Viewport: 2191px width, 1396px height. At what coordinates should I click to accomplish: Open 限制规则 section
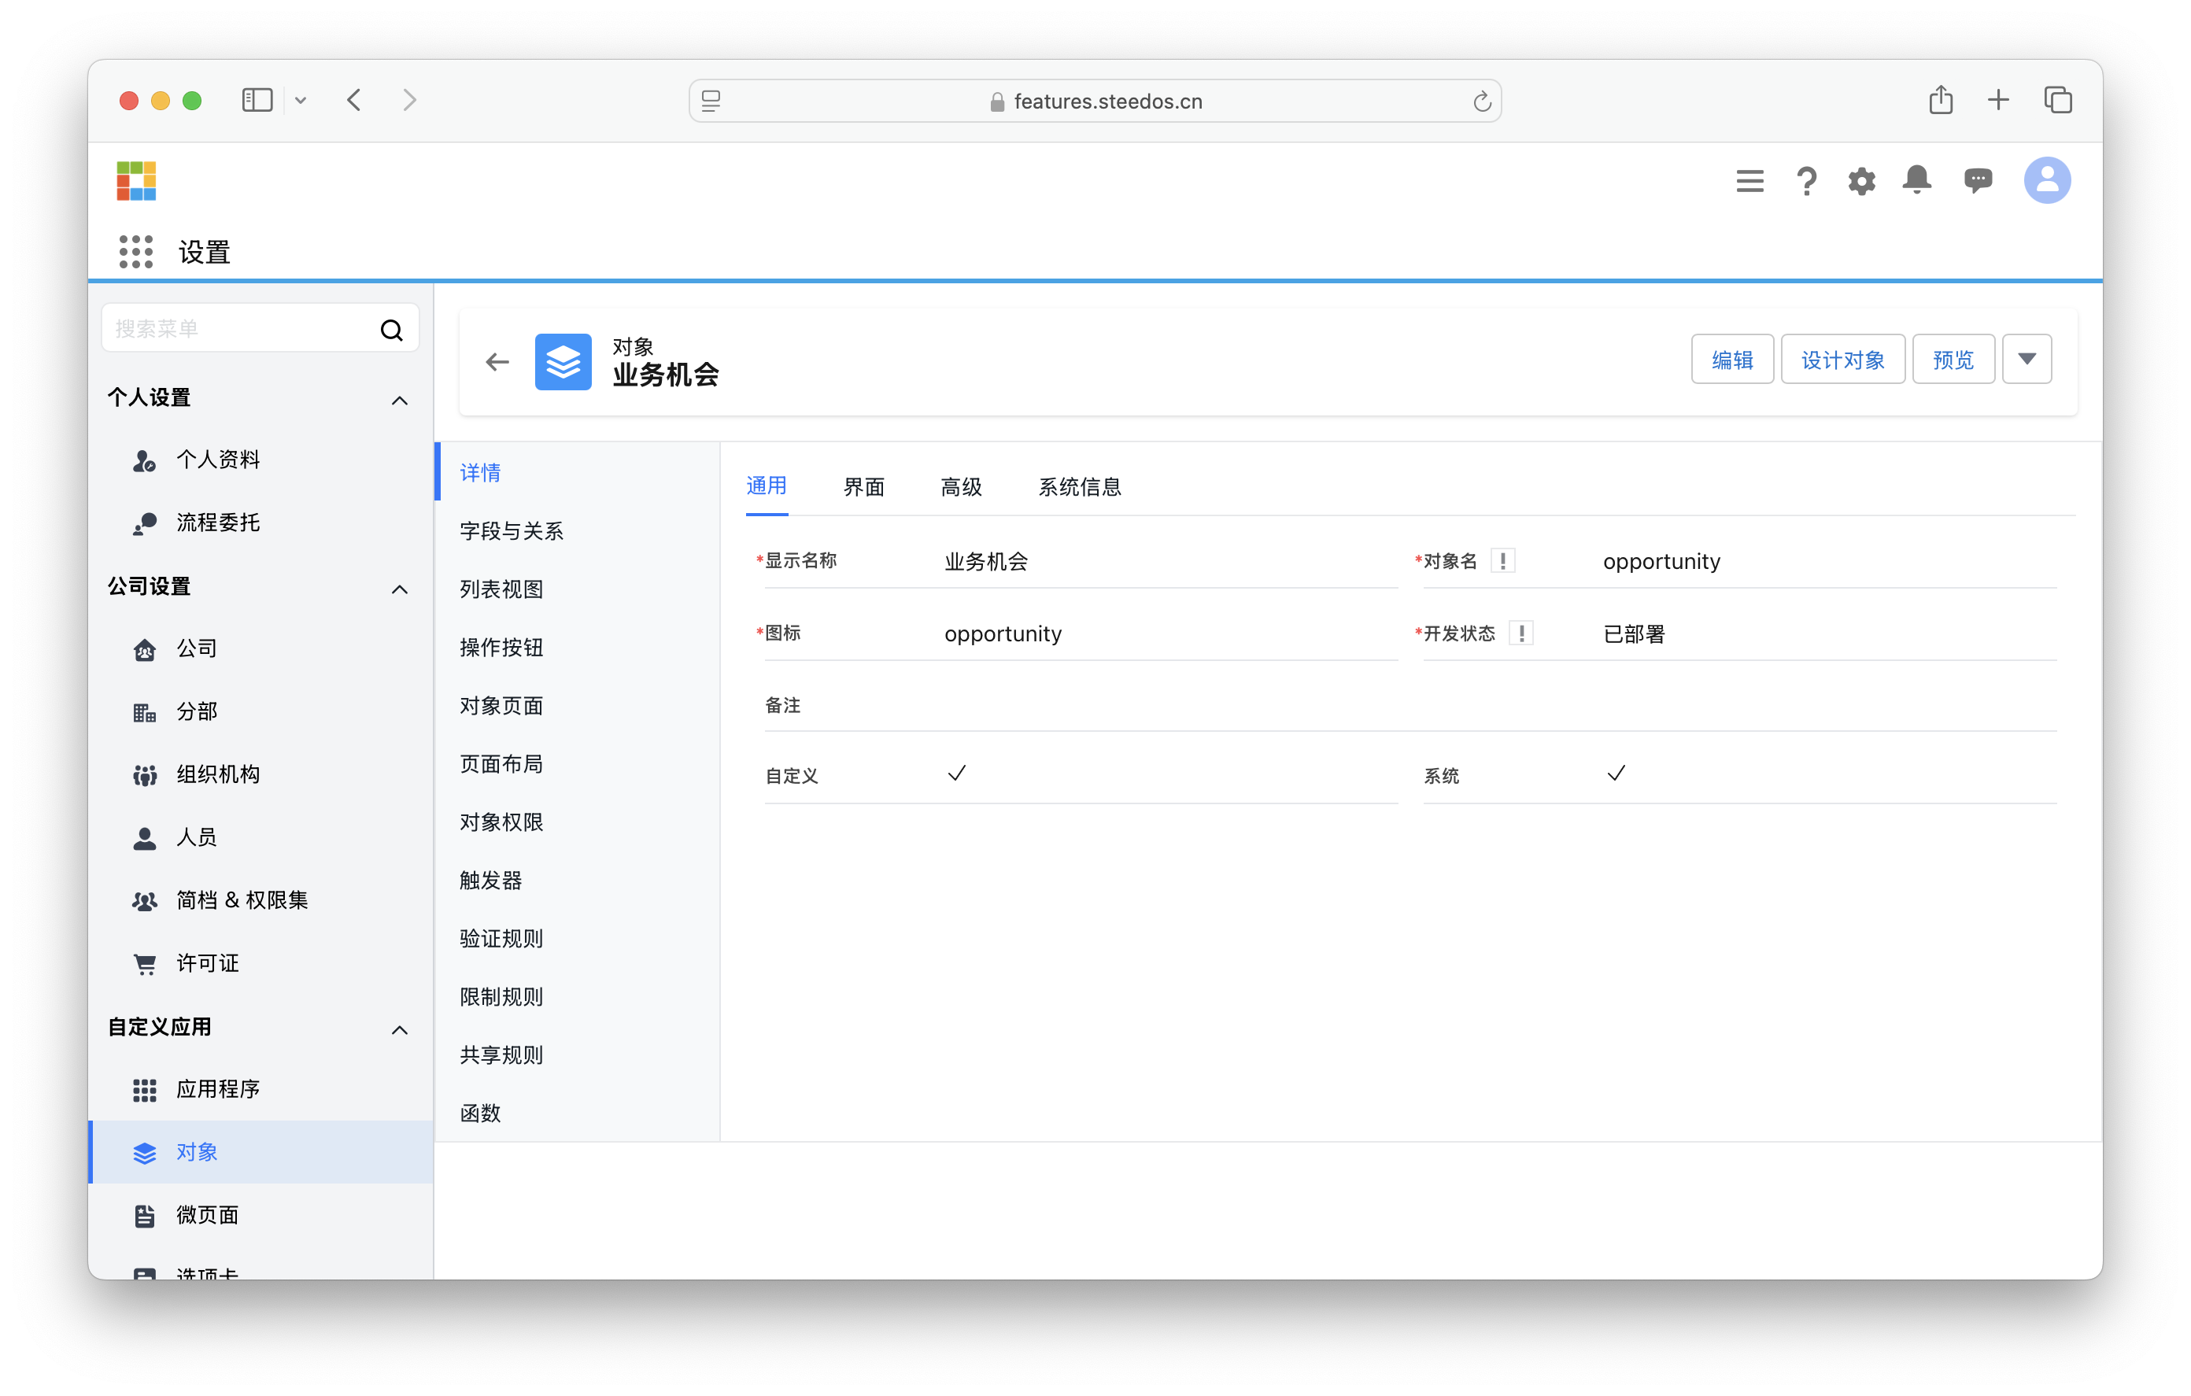(x=578, y=995)
